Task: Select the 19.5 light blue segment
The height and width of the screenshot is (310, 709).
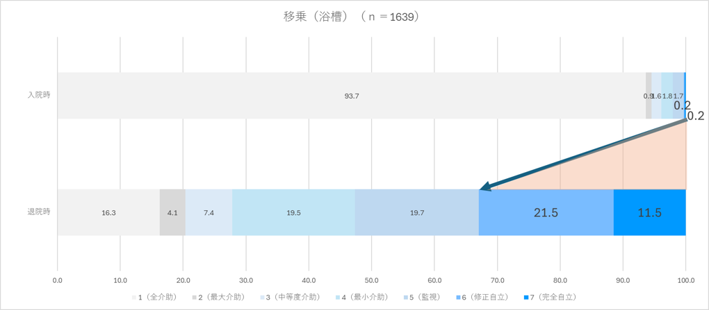Action: (x=293, y=212)
